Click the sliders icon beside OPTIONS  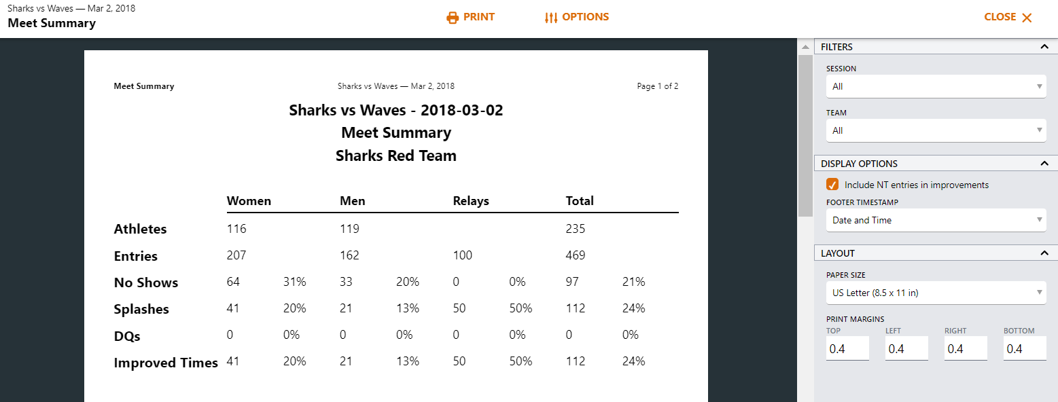[551, 18]
